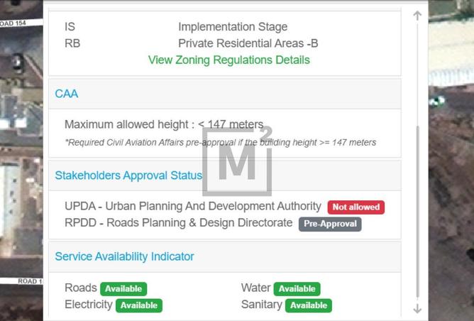Click the scroll up arrow

tap(417, 15)
